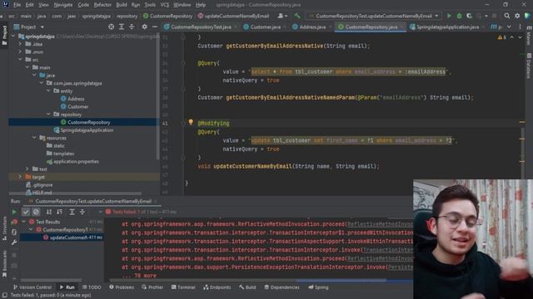533x299 pixels.
Task: Click the Project tree horizontal scrollbar
Action: (x=75, y=194)
